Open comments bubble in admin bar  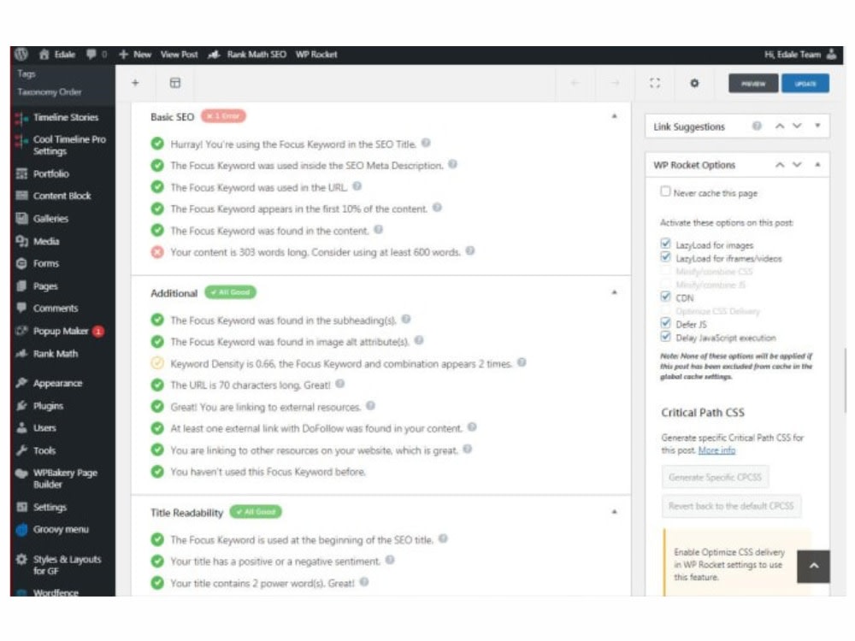[x=91, y=54]
